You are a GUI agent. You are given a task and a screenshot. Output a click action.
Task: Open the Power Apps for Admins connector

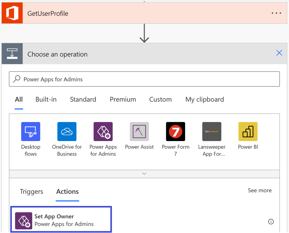click(x=103, y=131)
